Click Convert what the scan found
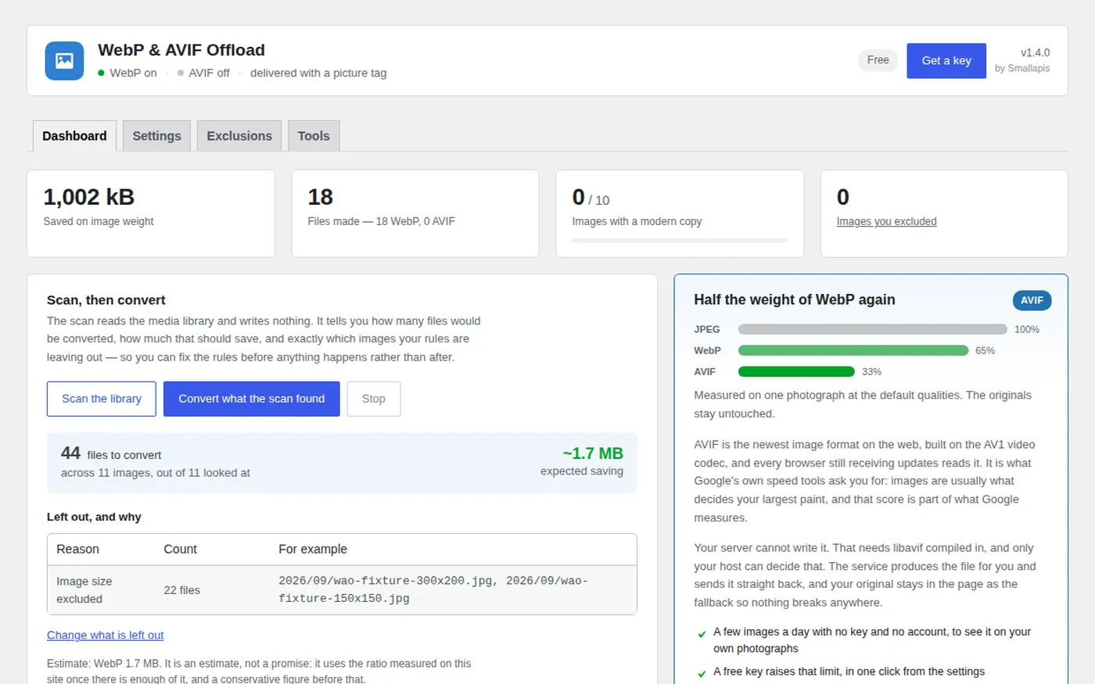Image resolution: width=1095 pixels, height=684 pixels. tap(252, 399)
